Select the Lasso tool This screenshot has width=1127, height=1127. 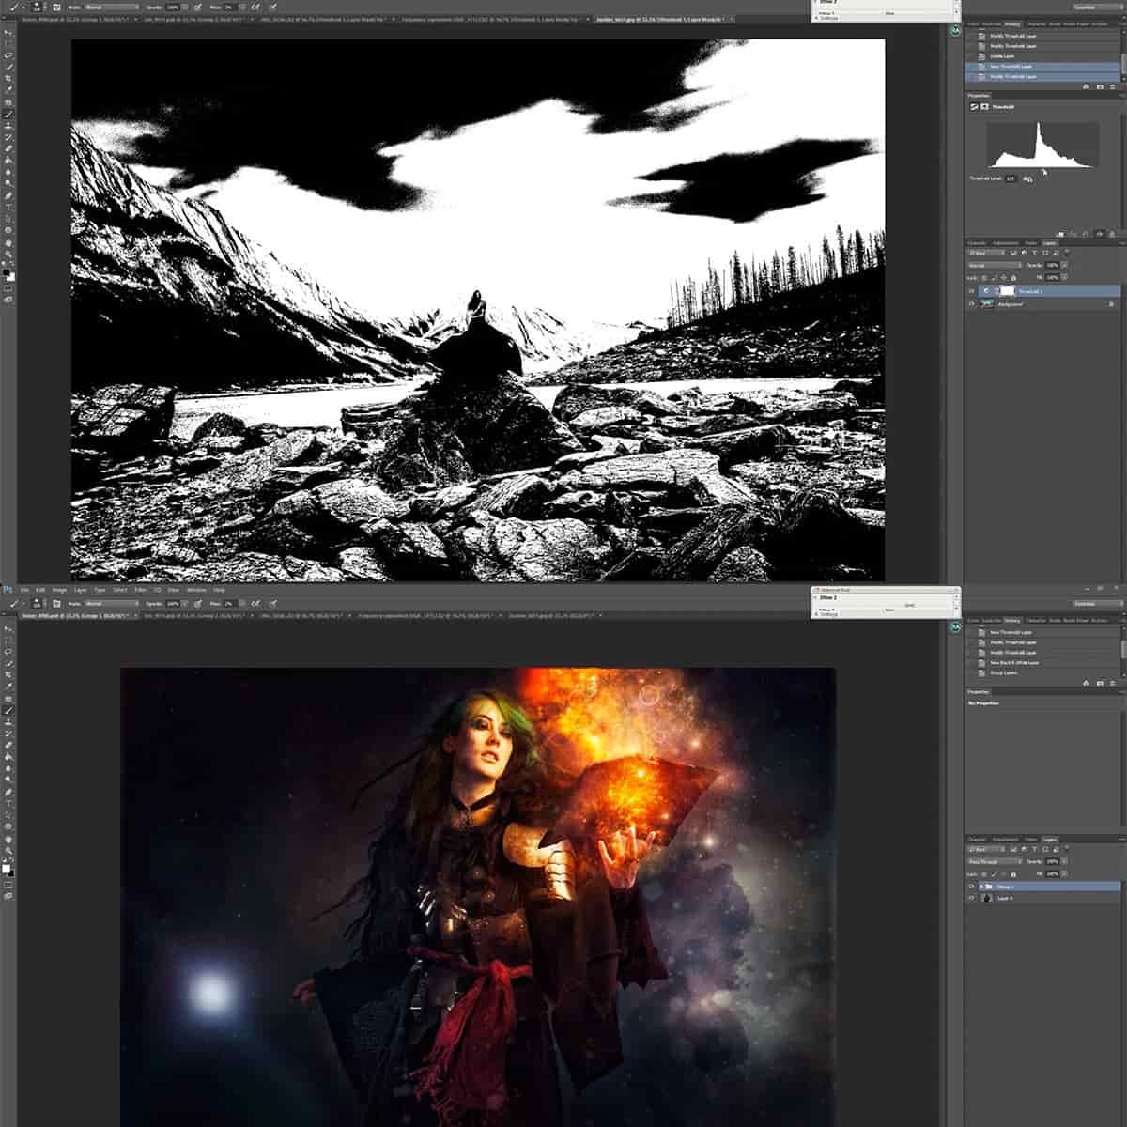click(9, 54)
